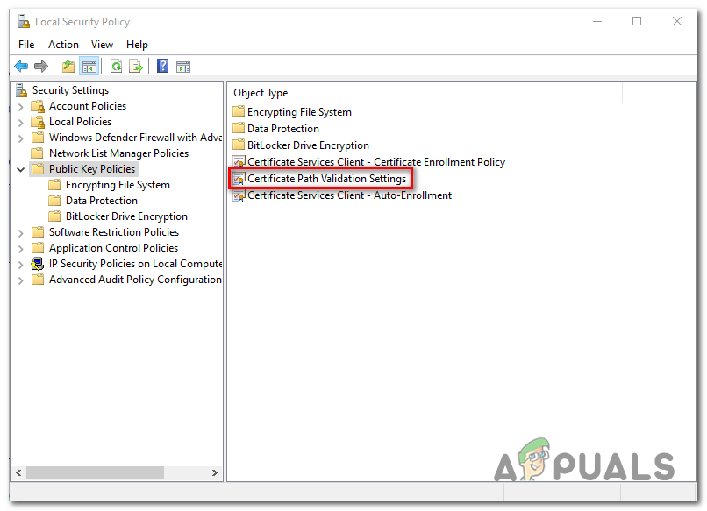This screenshot has height=511, width=707.
Task: Click the tree pane horizontal scrollbar thumb
Action: pos(95,472)
